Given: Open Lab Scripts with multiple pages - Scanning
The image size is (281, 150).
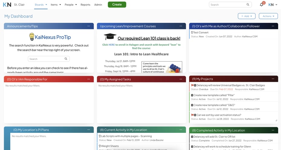Looking at the screenshot, I should 126,136.
